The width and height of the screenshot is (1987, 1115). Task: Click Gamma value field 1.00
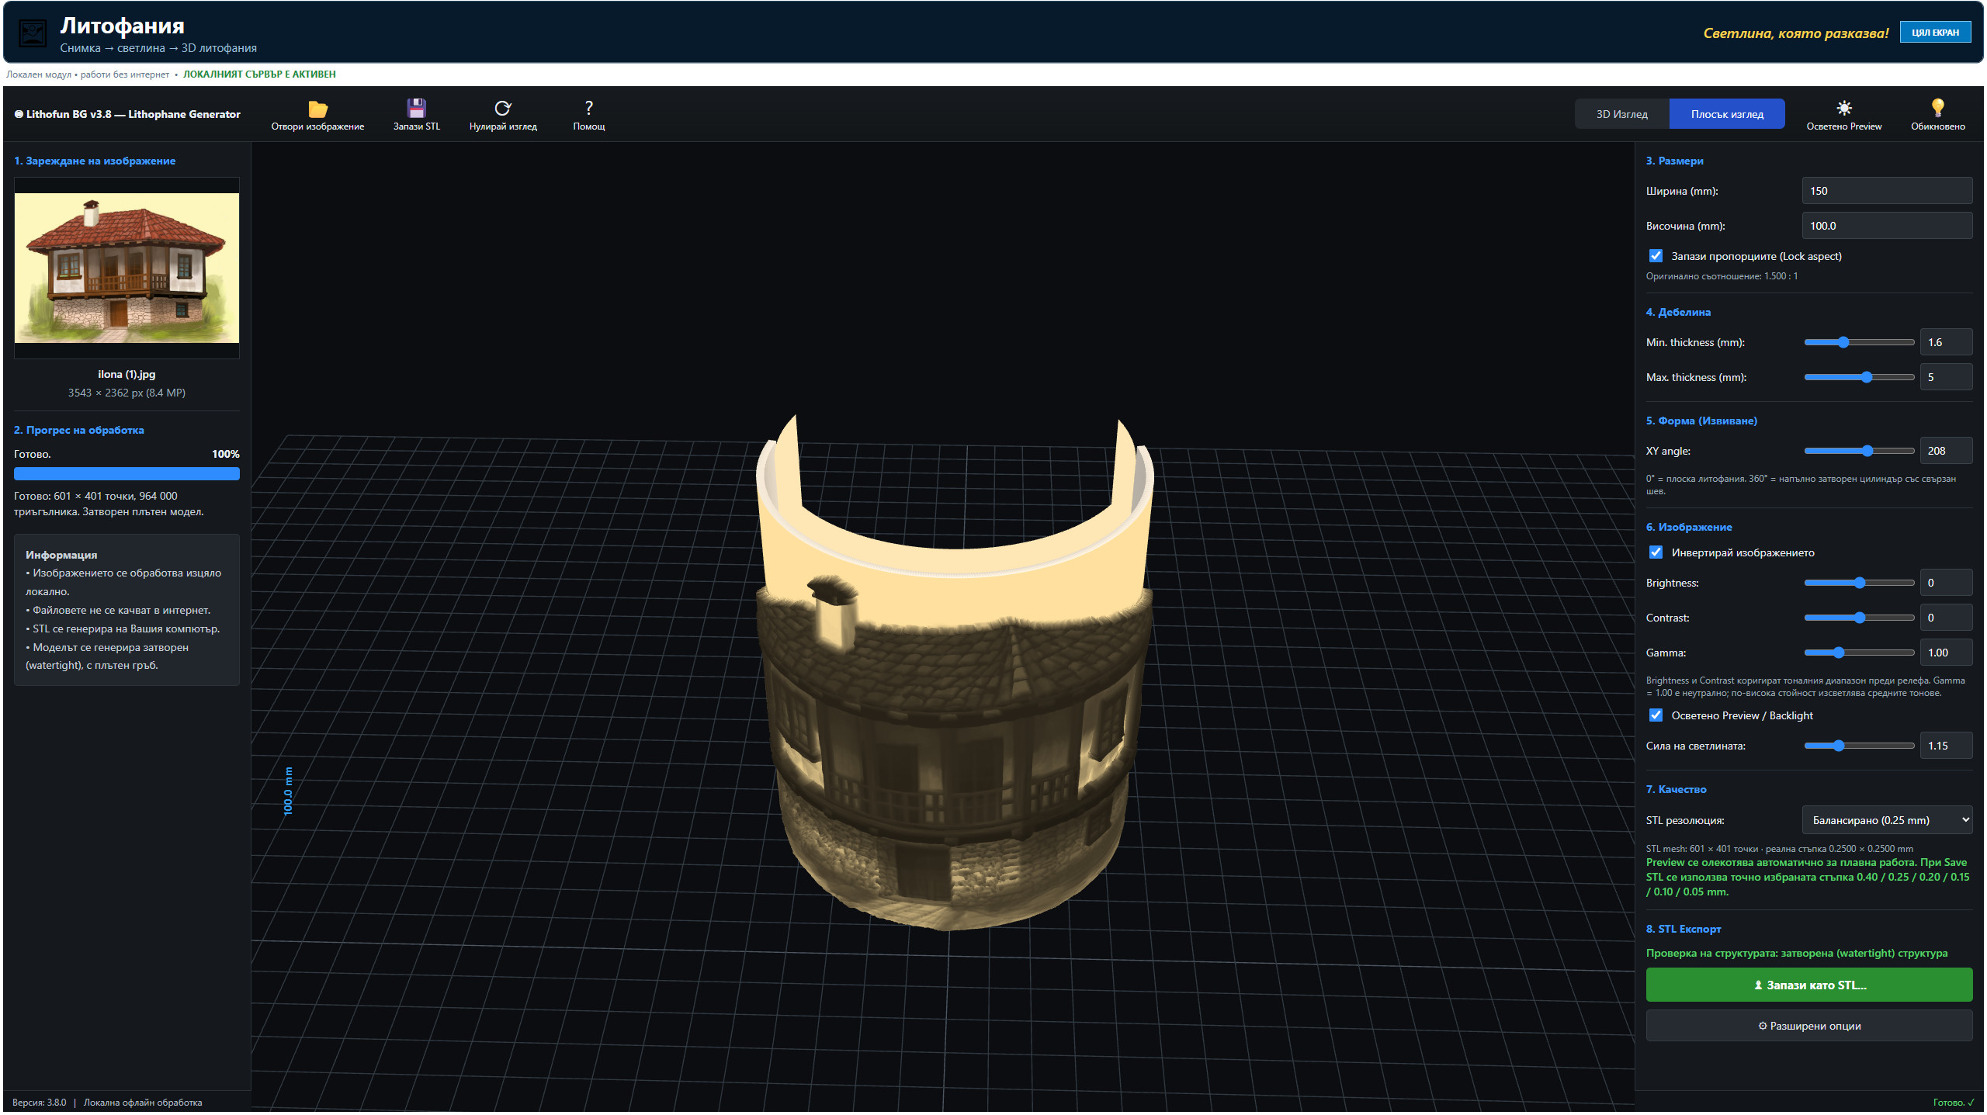tap(1946, 653)
